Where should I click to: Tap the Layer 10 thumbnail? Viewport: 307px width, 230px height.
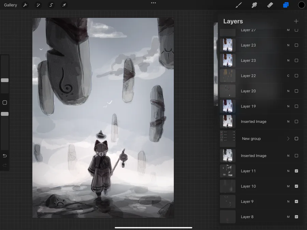(228, 186)
